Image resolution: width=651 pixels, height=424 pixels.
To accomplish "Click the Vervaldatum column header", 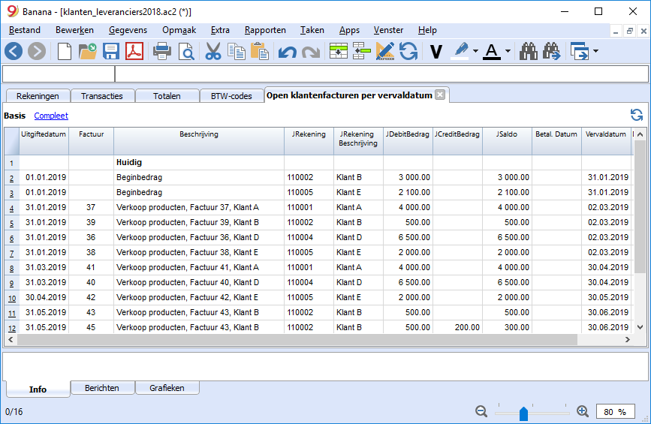I will (606, 141).
